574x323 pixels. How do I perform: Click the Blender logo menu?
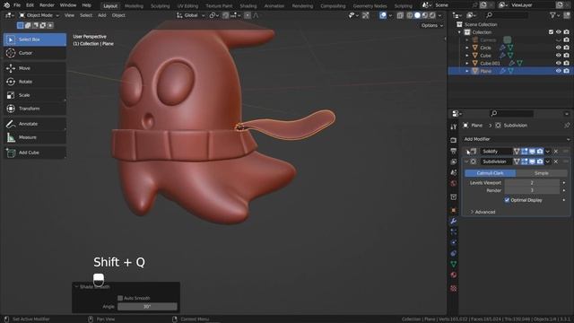6,5
